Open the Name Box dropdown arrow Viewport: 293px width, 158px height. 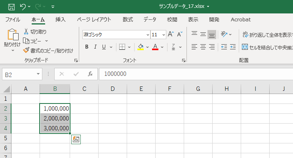pos(38,74)
